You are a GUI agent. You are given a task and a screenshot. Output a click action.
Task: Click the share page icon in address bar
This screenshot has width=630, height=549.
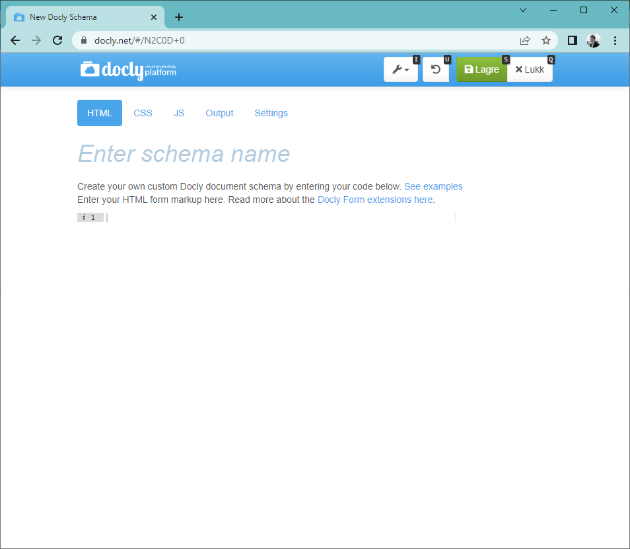click(525, 40)
